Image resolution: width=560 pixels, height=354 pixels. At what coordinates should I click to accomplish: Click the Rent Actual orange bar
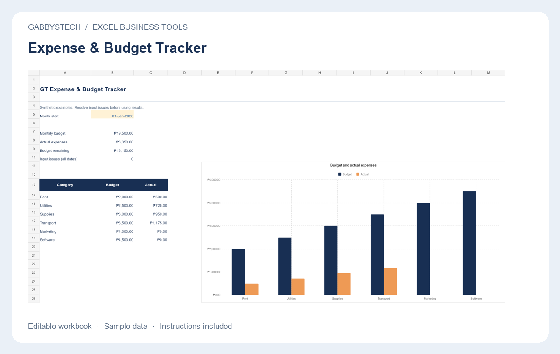[x=252, y=289]
